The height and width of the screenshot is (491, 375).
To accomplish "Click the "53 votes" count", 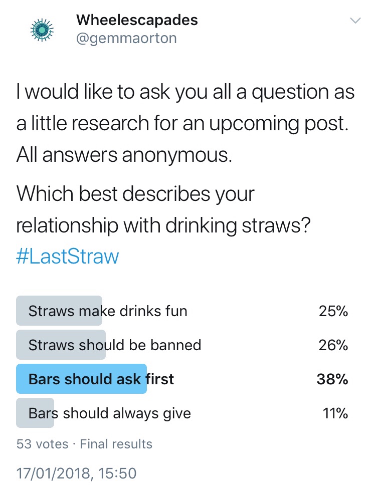I will [42, 444].
